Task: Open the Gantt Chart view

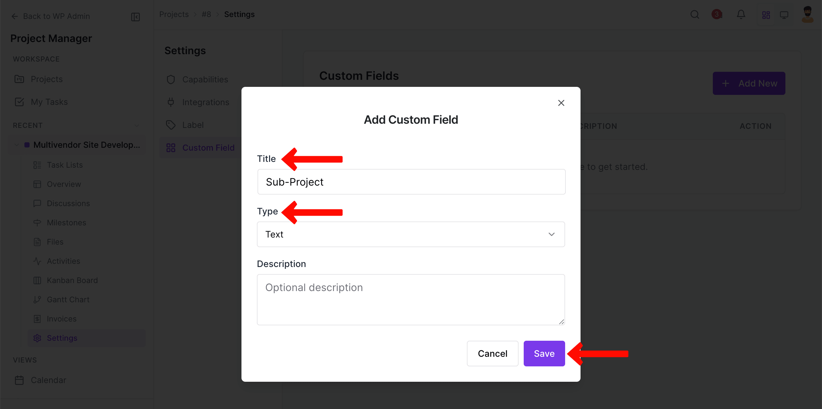Action: coord(38,299)
